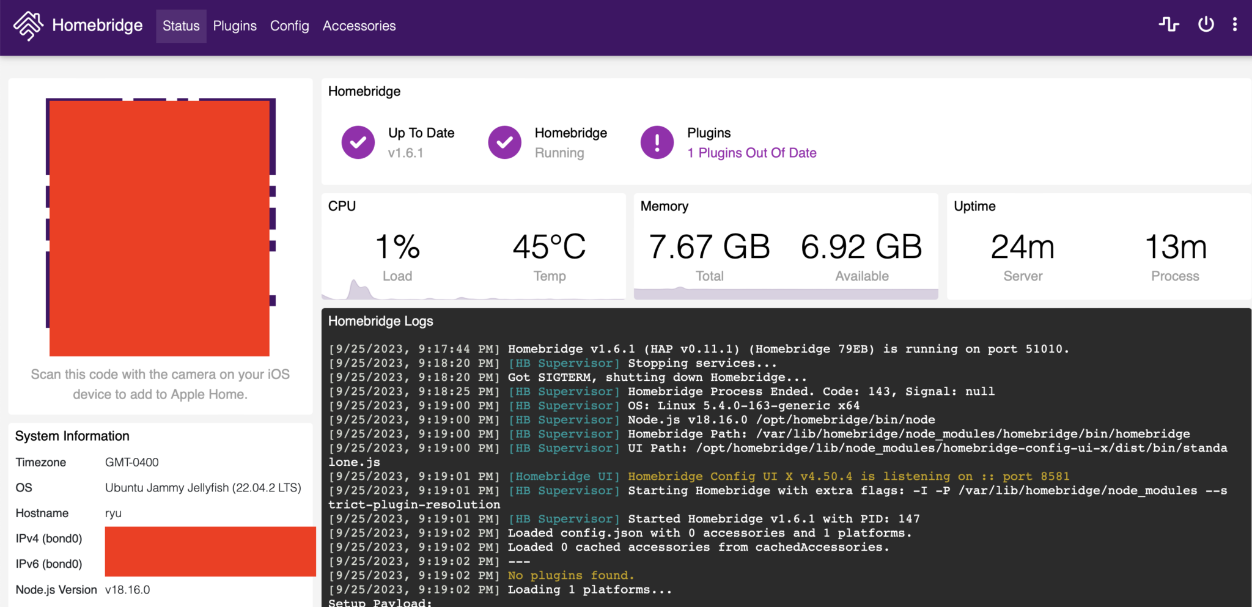Click the v1.6.1 version text
Screen dimensions: 1252x607
pyautogui.click(x=405, y=153)
